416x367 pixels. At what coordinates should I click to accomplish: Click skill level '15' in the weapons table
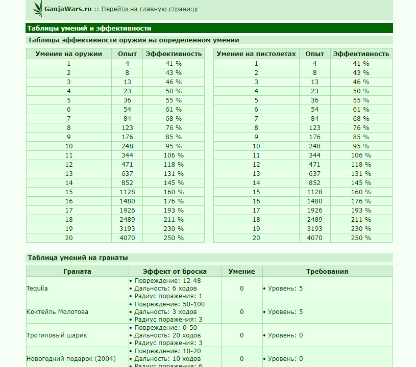(69, 192)
